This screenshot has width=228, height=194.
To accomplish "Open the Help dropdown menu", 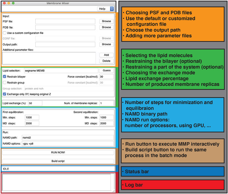I will pyautogui.click(x=106, y=9).
